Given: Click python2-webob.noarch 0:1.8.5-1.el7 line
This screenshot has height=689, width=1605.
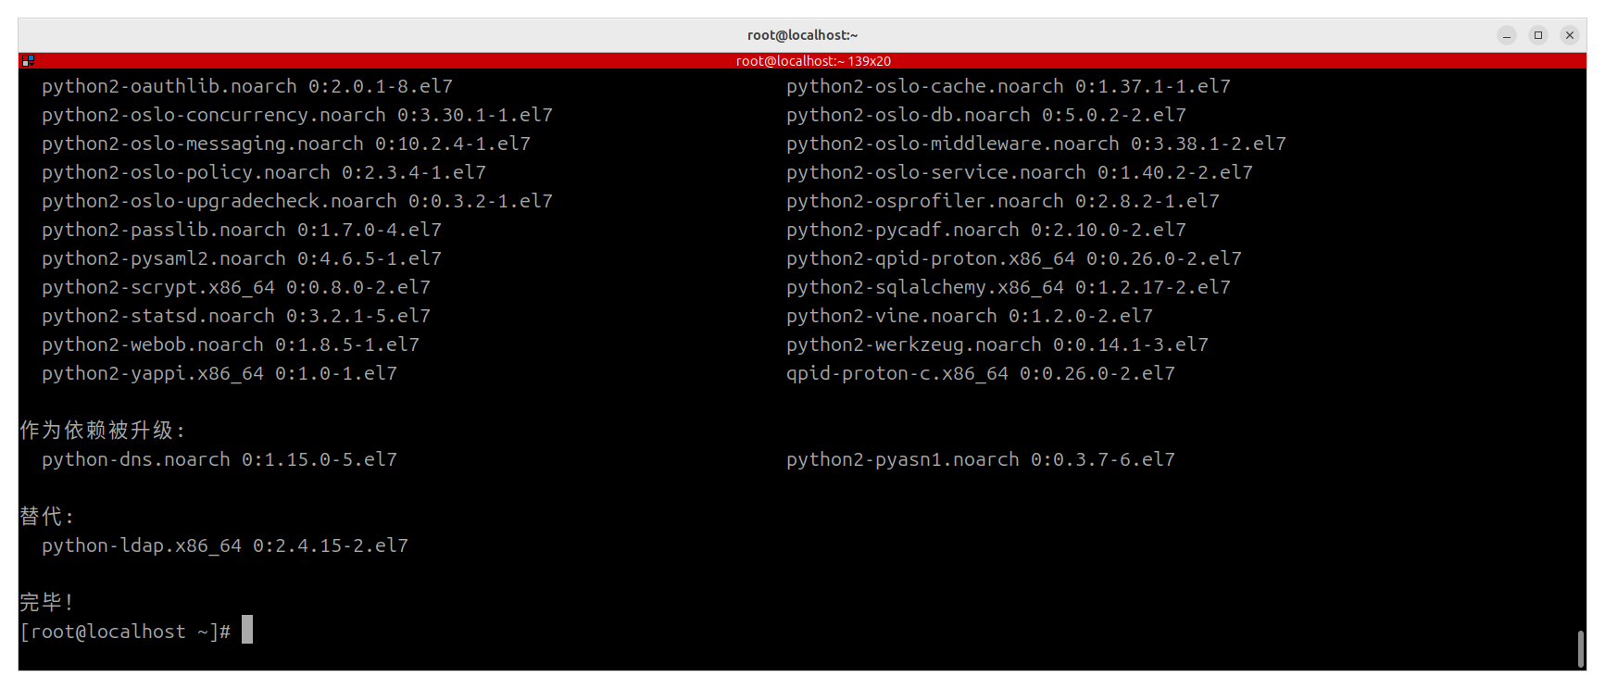Looking at the screenshot, I should (x=231, y=344).
